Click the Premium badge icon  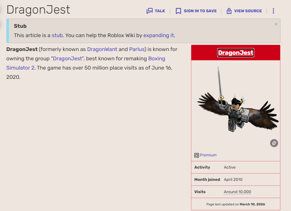pyautogui.click(x=197, y=155)
